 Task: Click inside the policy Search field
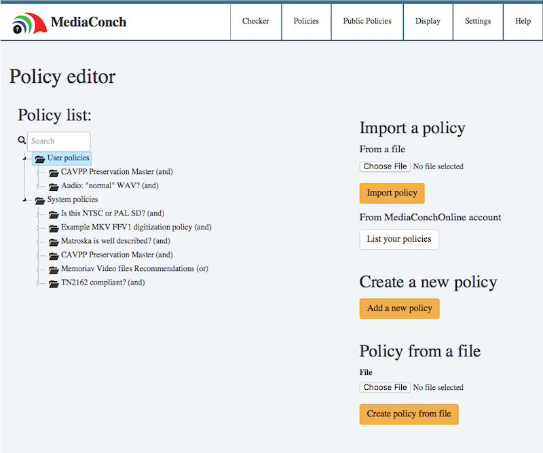coord(58,141)
